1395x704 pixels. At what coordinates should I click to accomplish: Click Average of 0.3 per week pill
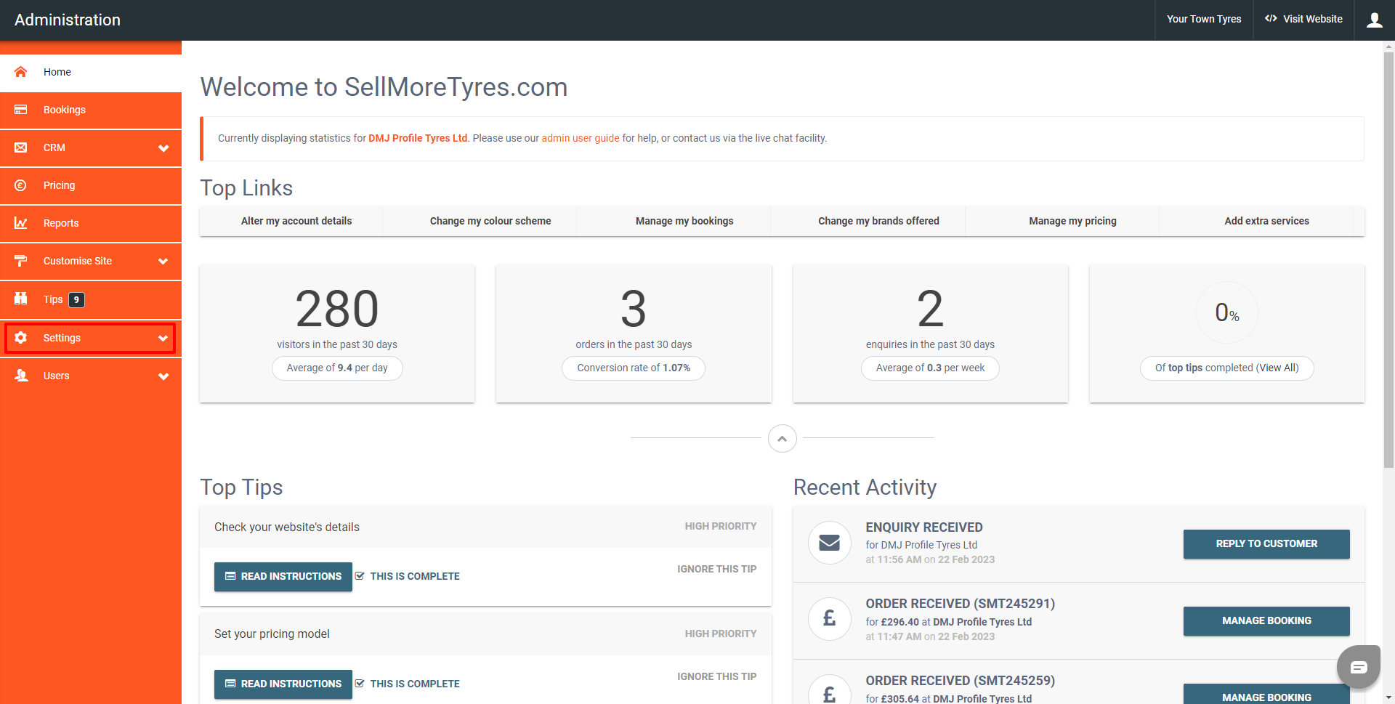pos(930,368)
